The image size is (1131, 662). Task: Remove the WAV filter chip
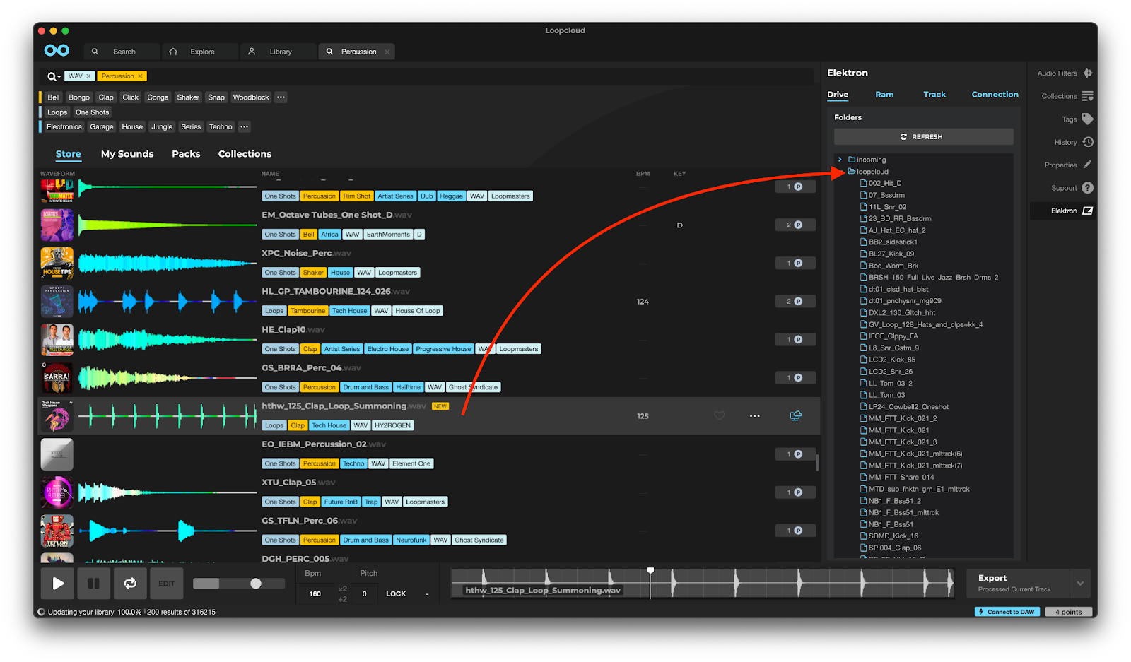(x=88, y=76)
